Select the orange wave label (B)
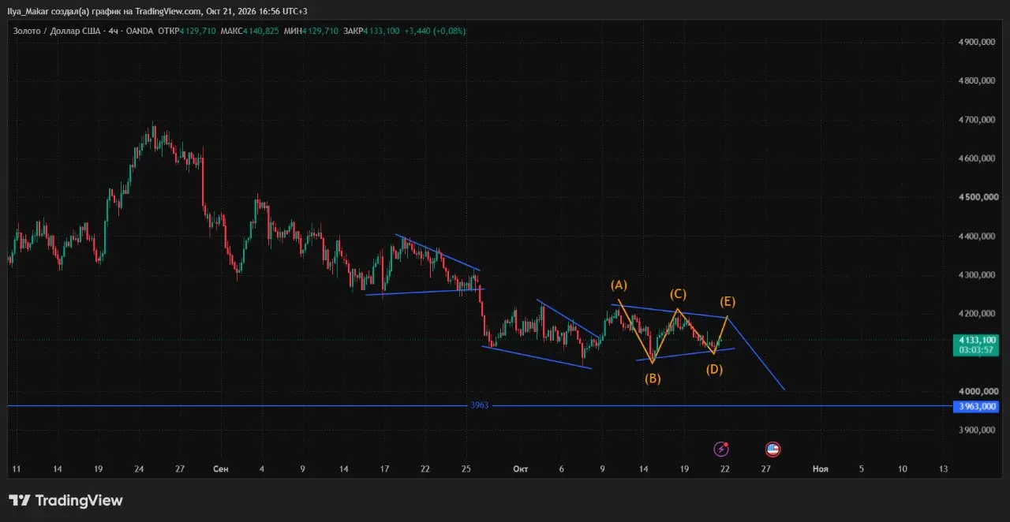The height and width of the screenshot is (522, 1010). 653,378
